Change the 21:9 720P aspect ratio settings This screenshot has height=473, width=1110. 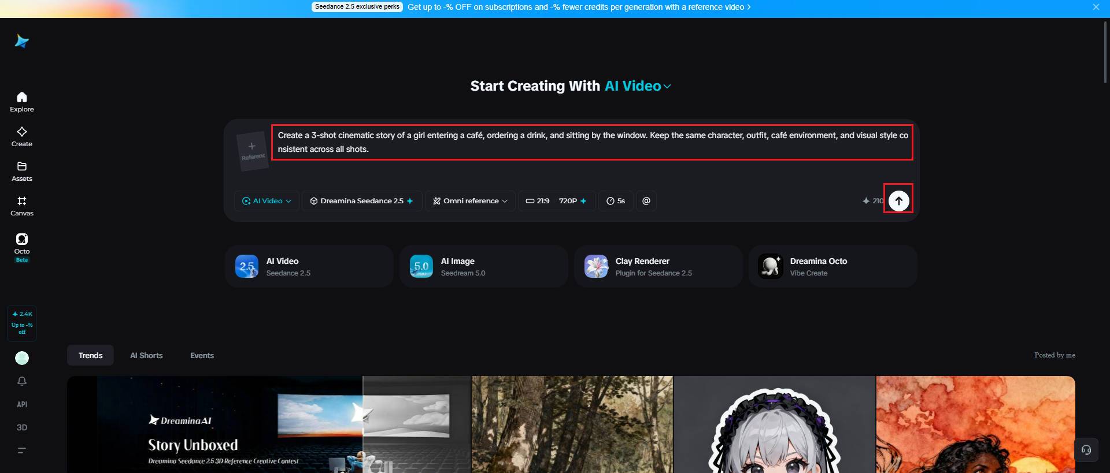point(556,201)
